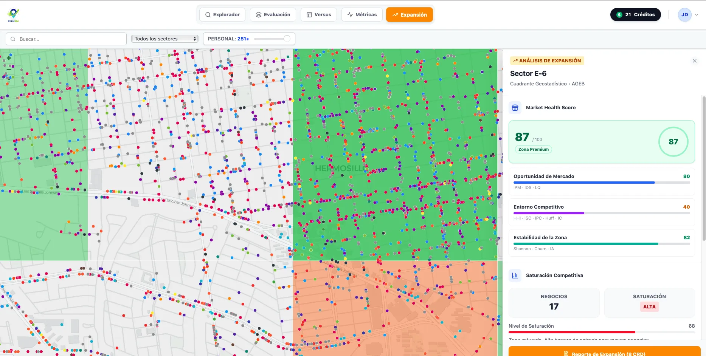706x356 pixels.
Task: Reset map bearing with the compass control
Action: click(x=9, y=79)
